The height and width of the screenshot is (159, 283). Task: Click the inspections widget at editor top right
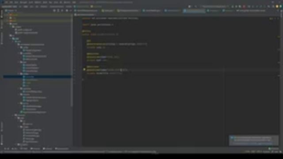(271, 19)
